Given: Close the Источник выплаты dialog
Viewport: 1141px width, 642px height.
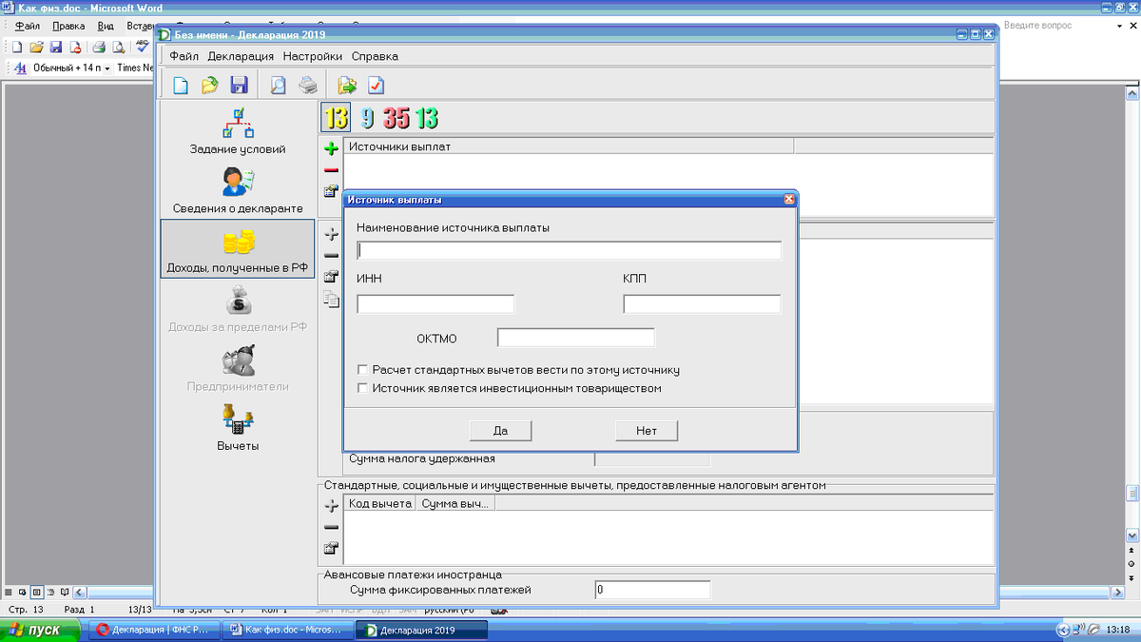Looking at the screenshot, I should (789, 200).
